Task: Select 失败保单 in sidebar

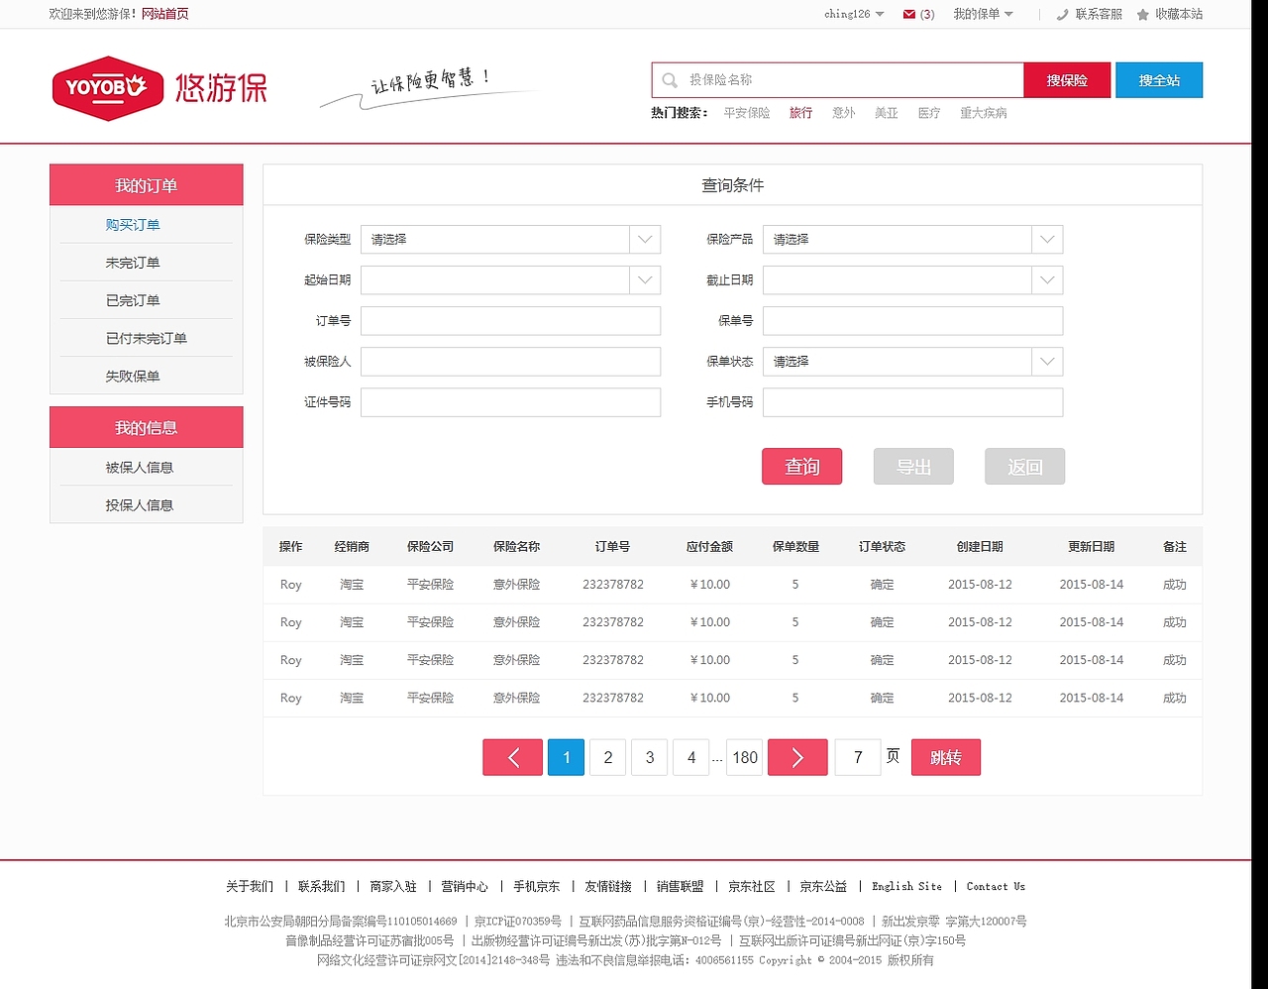Action: (x=133, y=376)
